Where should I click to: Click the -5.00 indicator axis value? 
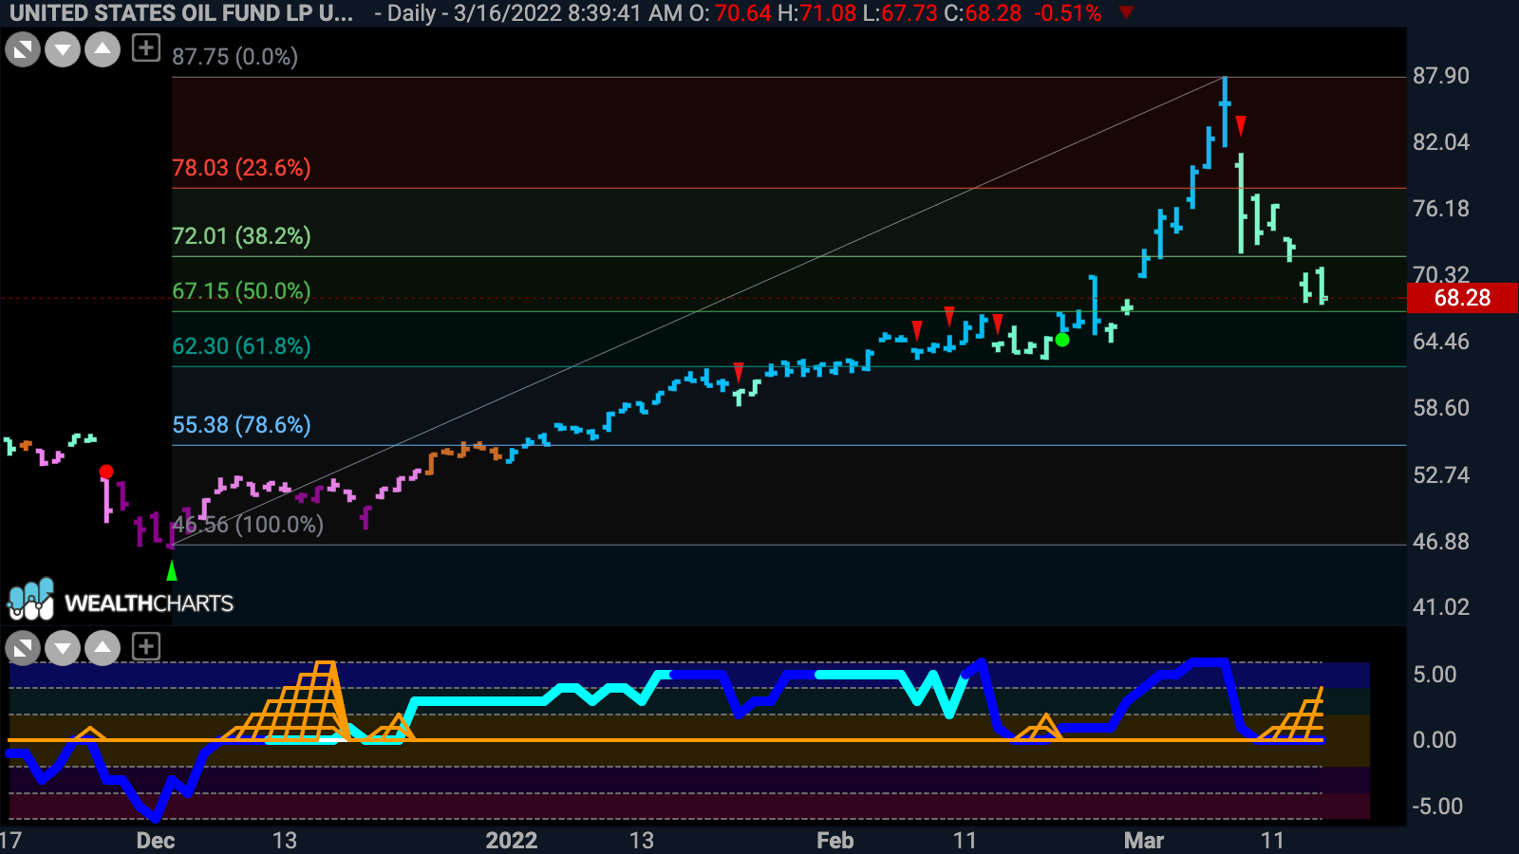pyautogui.click(x=1437, y=807)
